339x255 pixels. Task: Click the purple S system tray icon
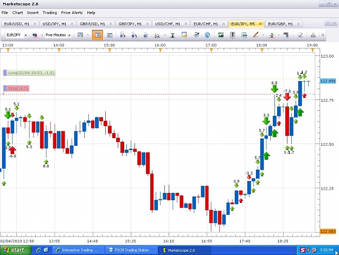pos(302,250)
